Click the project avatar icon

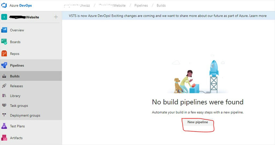[x=4, y=17]
